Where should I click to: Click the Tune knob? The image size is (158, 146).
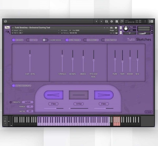(126, 28)
